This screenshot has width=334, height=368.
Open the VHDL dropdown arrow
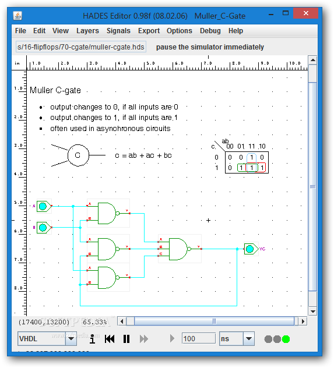71,338
